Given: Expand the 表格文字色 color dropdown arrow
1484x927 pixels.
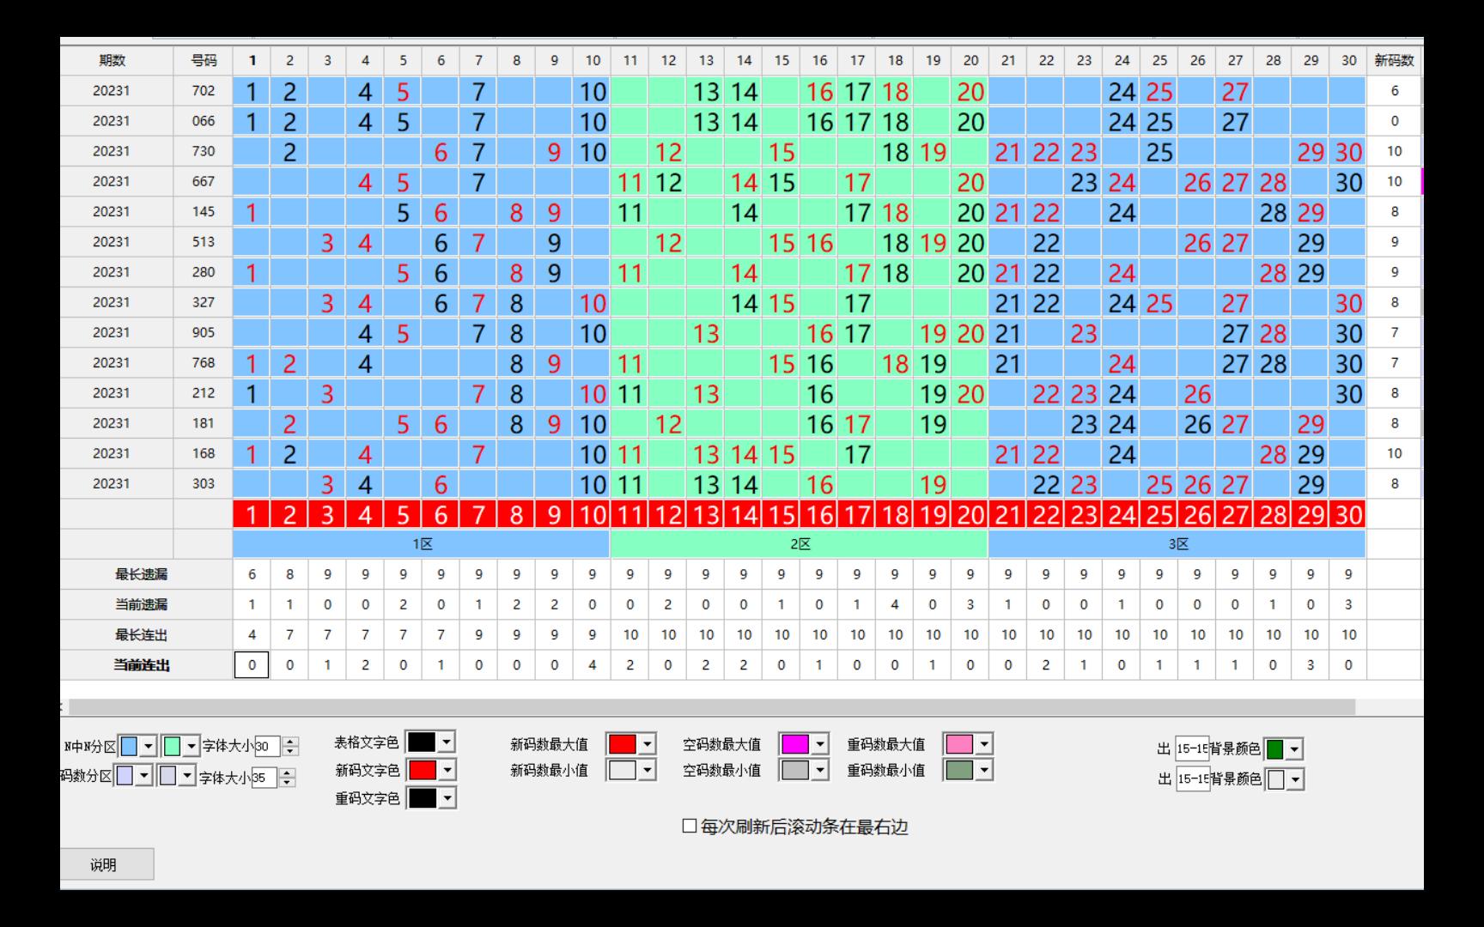Looking at the screenshot, I should pos(447,742).
